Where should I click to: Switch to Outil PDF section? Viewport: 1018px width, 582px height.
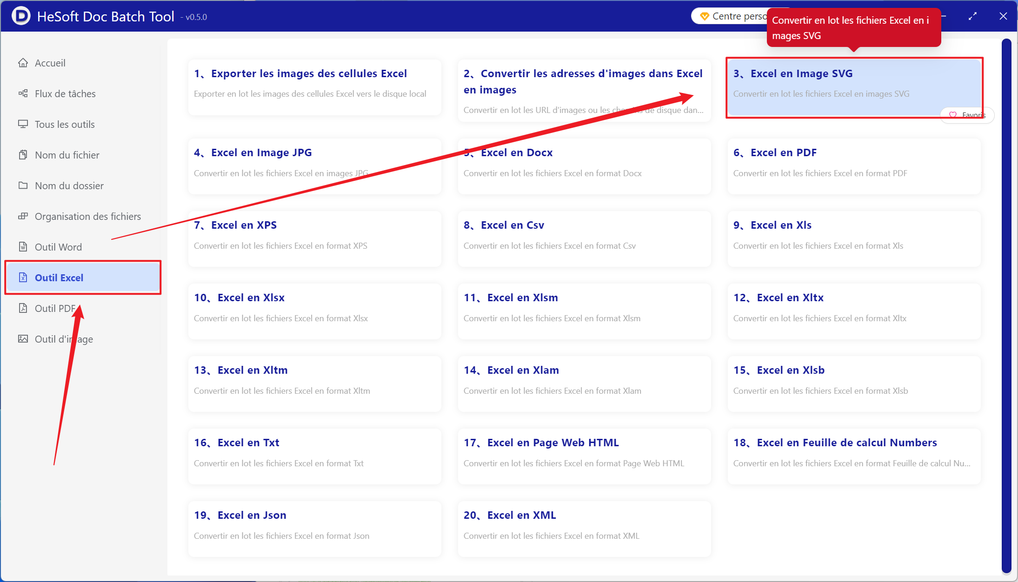point(83,308)
